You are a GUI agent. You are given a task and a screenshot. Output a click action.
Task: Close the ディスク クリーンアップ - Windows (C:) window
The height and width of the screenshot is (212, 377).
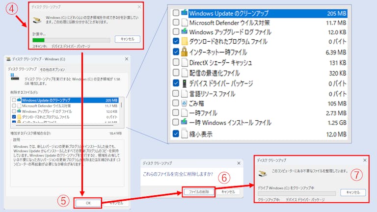click(127, 59)
